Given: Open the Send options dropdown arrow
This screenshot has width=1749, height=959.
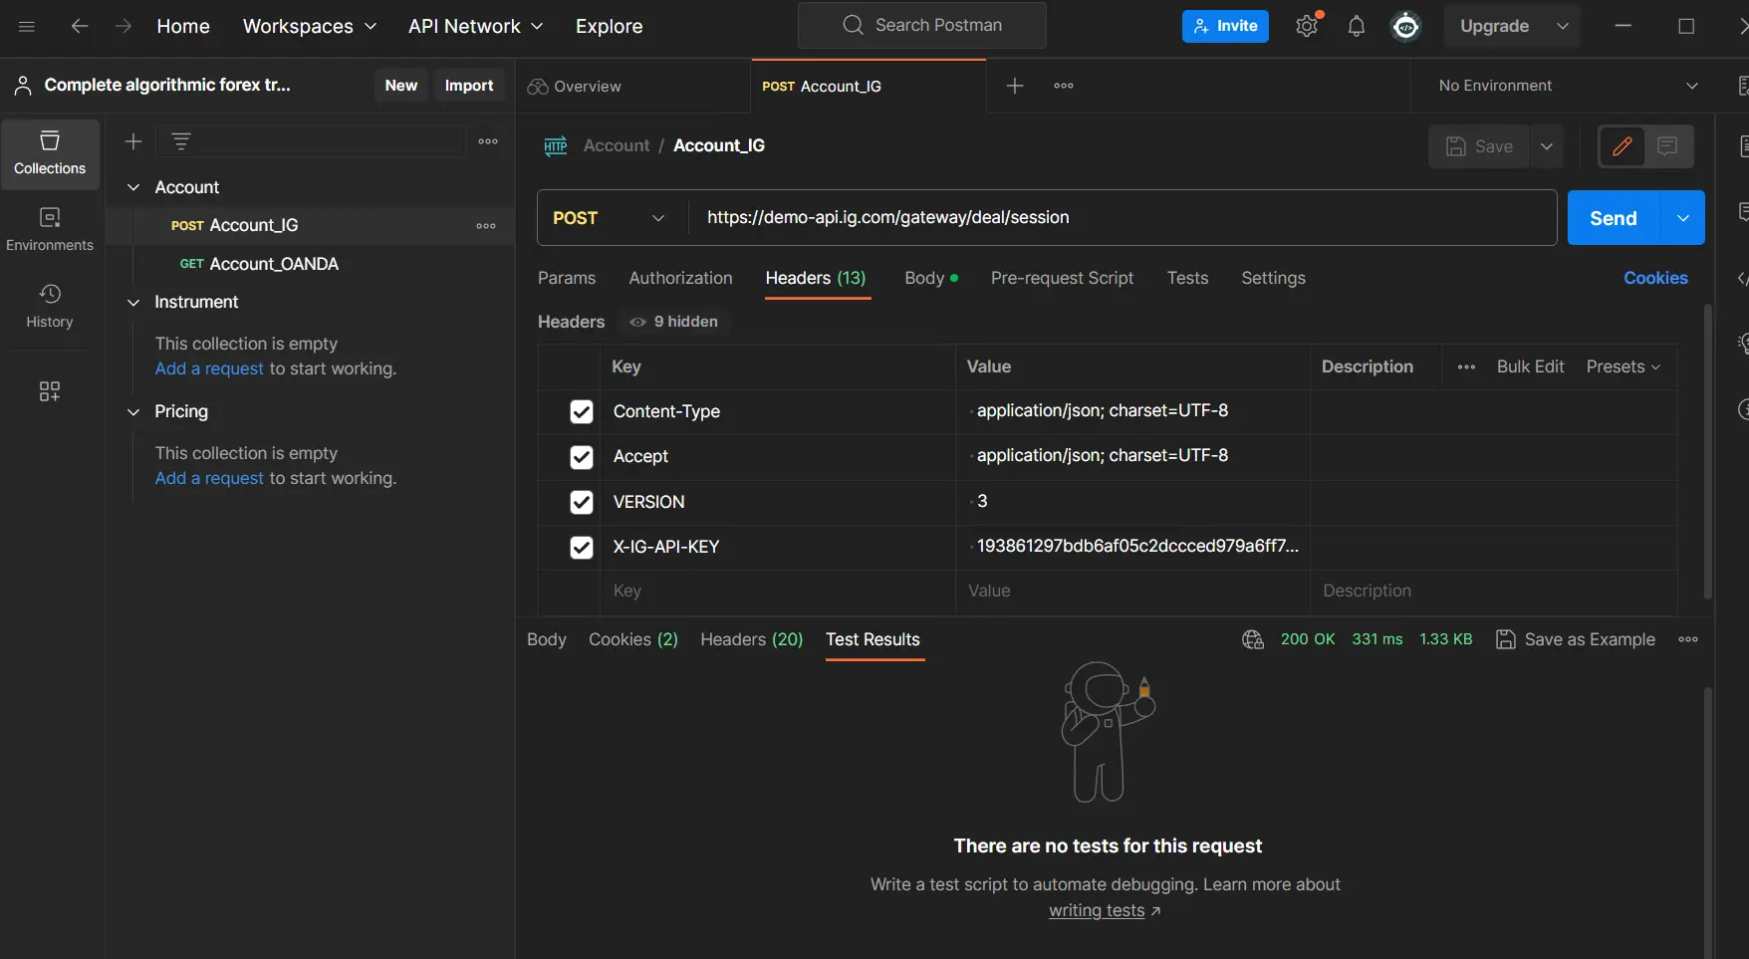Looking at the screenshot, I should (1683, 218).
